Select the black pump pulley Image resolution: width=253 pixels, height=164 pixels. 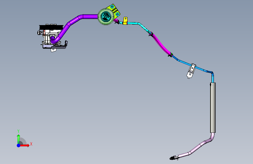[x=51, y=27]
